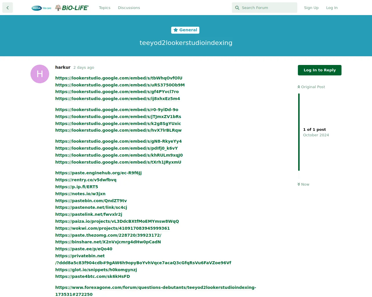Open the lookerstudio link ending uRS3750Ob9M

pyautogui.click(x=120, y=85)
